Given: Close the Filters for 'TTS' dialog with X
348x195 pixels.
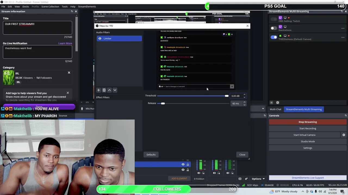Looking at the screenshot, I should [x=247, y=26].
